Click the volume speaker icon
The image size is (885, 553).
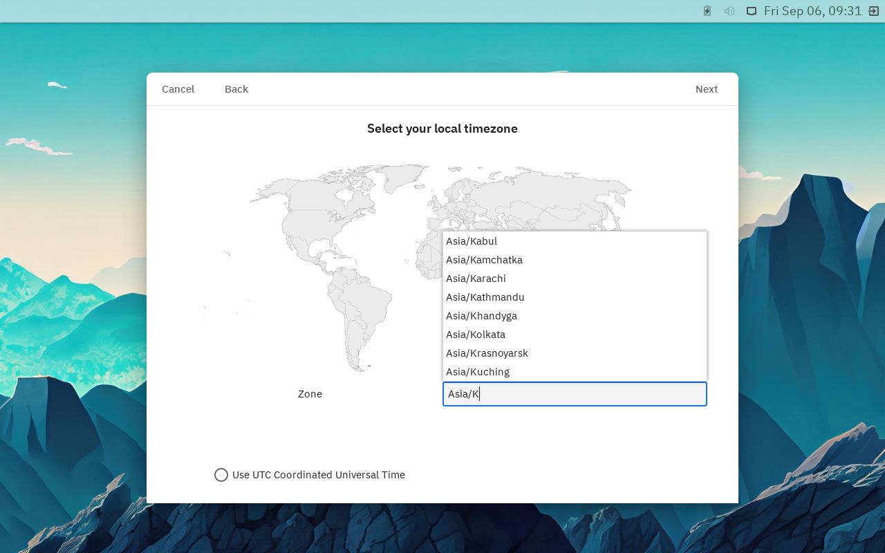pos(729,11)
